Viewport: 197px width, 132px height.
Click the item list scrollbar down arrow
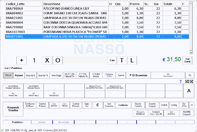pyautogui.click(x=191, y=52)
